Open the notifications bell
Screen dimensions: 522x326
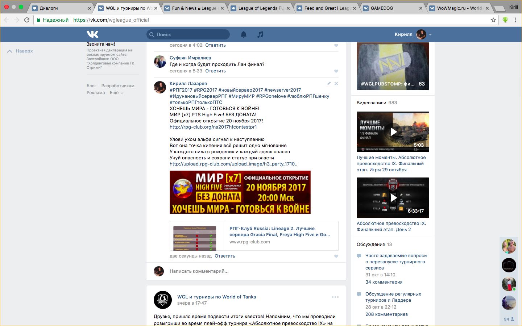[x=244, y=34]
